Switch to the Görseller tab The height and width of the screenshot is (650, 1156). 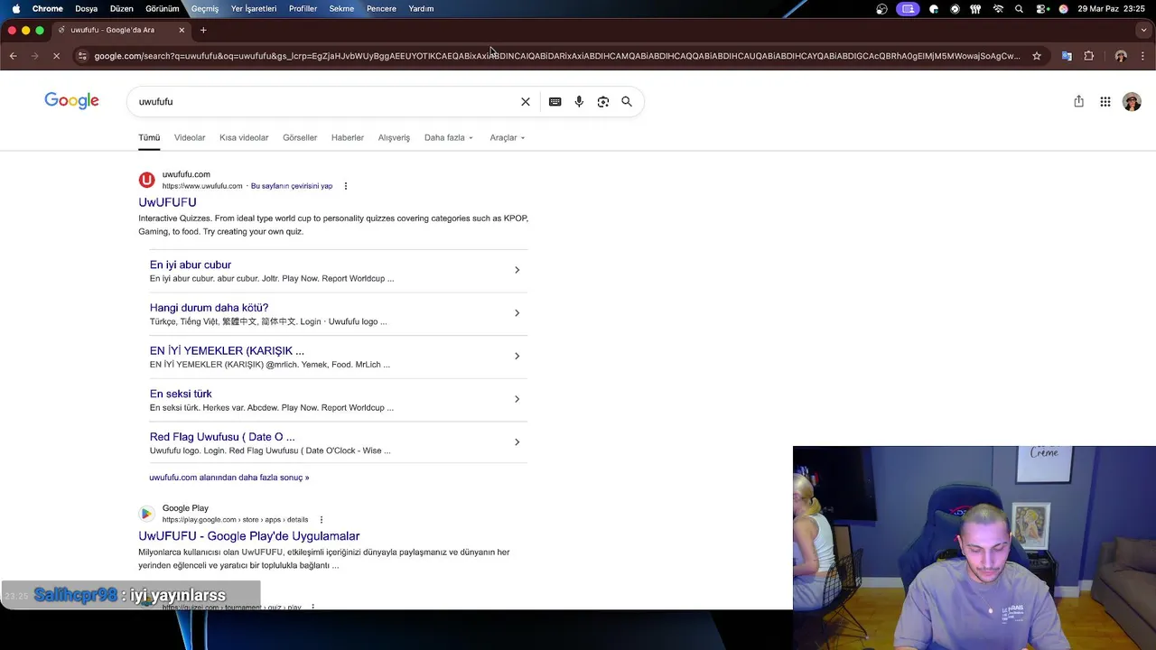click(x=300, y=138)
